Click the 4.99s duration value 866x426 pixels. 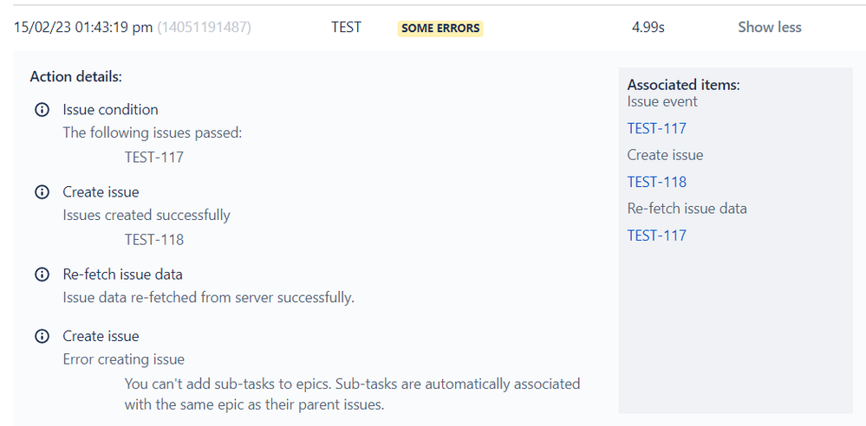[648, 27]
